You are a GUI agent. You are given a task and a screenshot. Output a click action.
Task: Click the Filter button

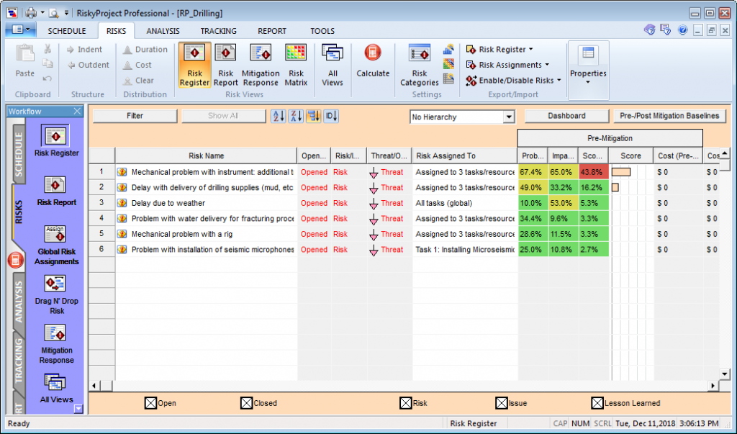[x=135, y=116]
